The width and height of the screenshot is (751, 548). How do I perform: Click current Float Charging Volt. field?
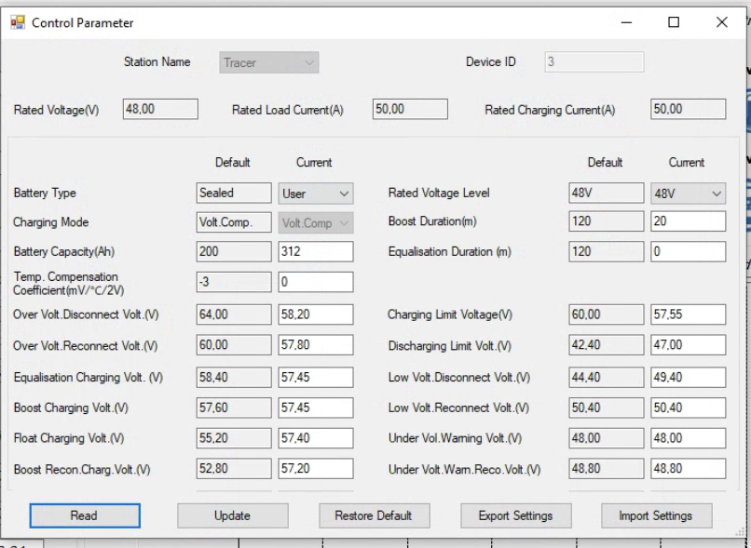tap(315, 438)
